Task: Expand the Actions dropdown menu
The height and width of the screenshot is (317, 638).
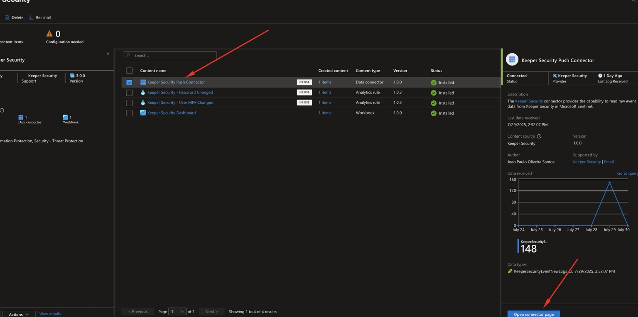Action: coord(19,315)
